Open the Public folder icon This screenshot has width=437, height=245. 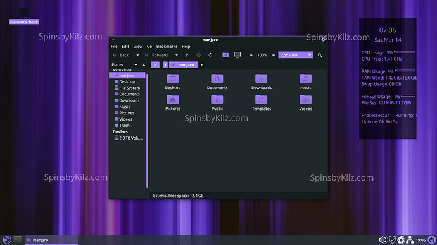coord(217,99)
